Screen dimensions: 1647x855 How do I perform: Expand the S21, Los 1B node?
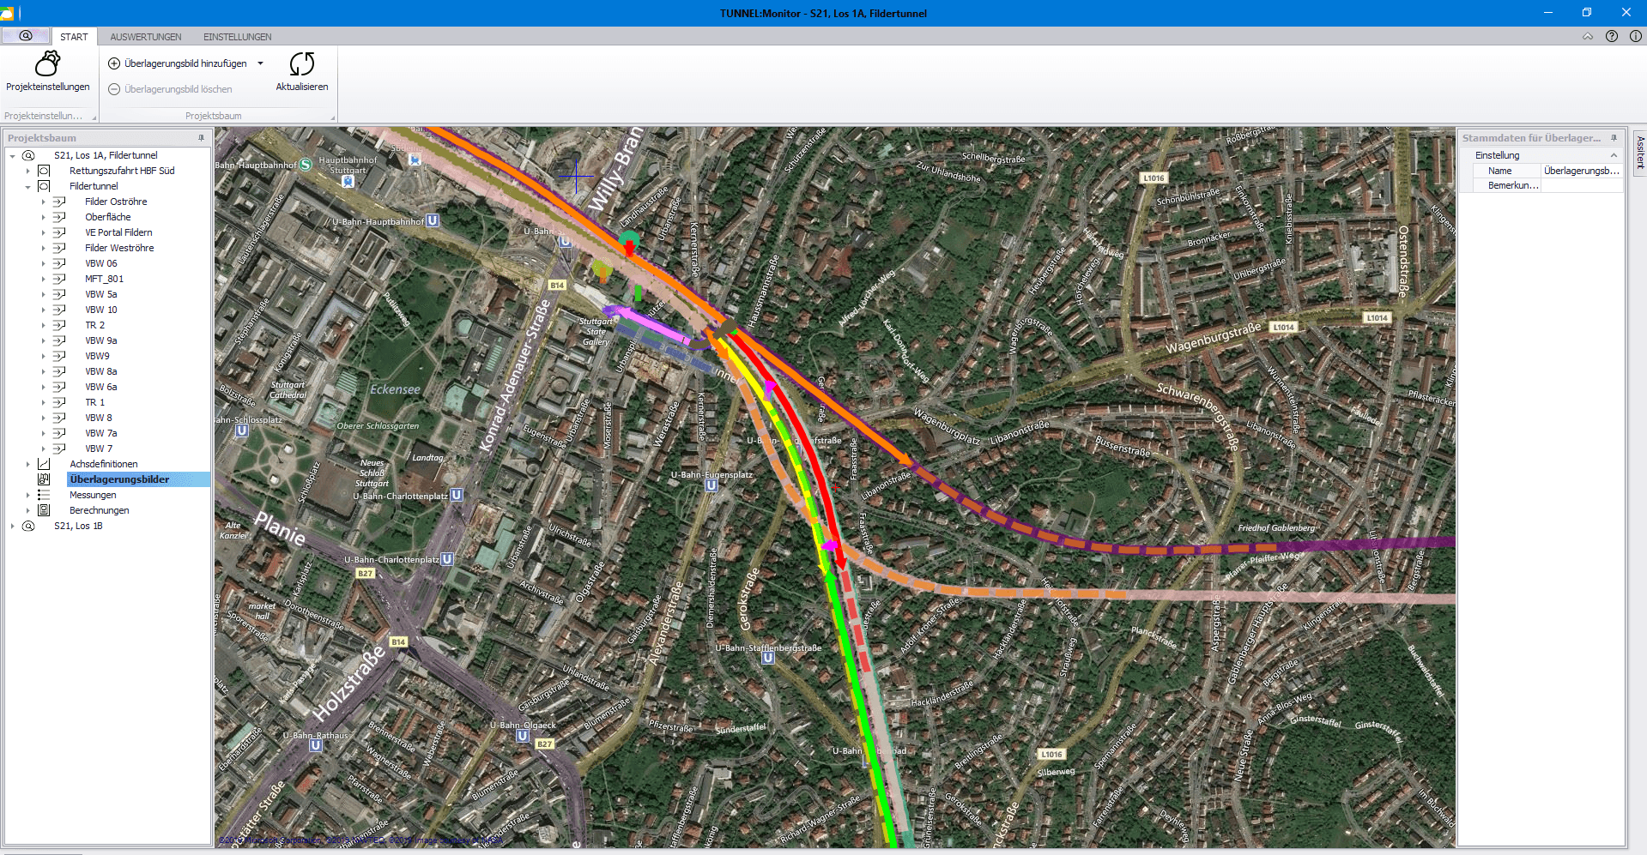click(x=12, y=527)
